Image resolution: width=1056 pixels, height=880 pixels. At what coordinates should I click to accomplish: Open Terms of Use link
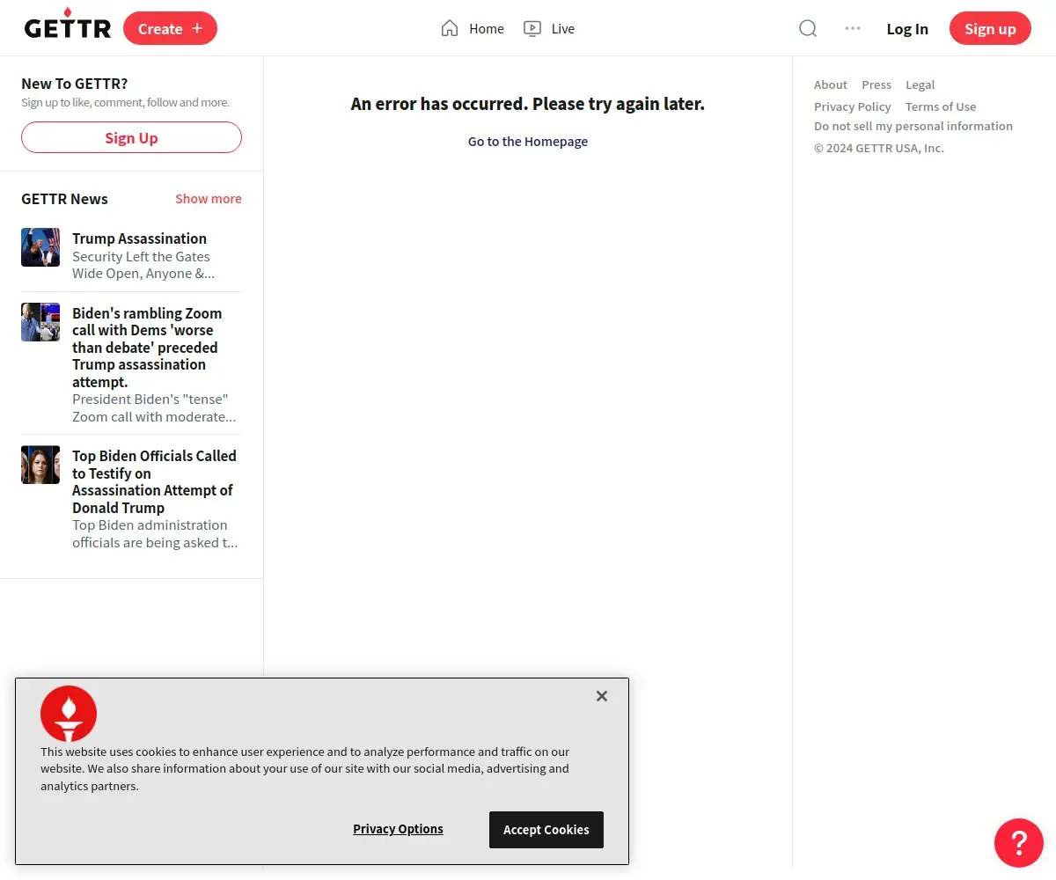(x=941, y=106)
